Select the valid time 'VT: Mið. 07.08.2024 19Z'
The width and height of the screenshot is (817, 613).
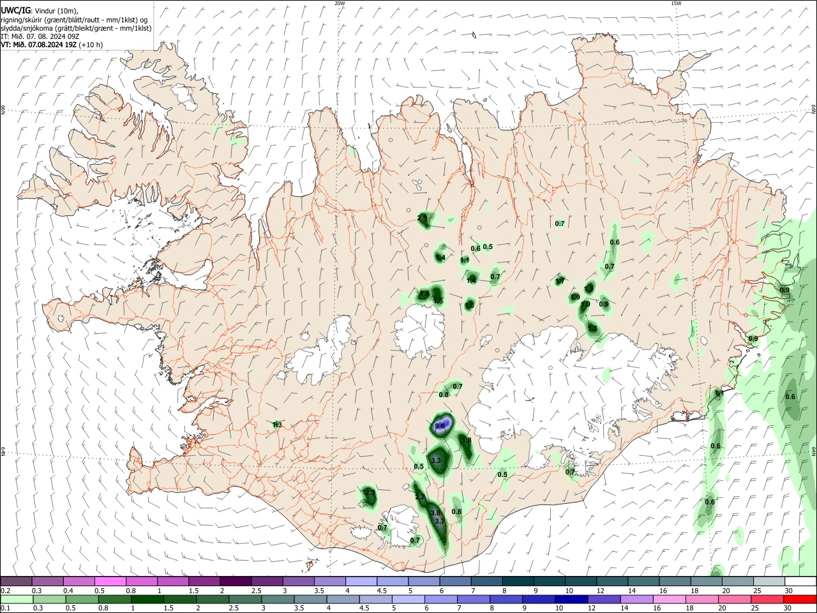click(x=39, y=45)
